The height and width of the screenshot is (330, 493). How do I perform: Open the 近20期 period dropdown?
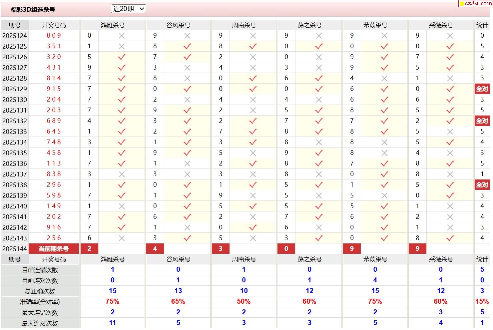[129, 9]
